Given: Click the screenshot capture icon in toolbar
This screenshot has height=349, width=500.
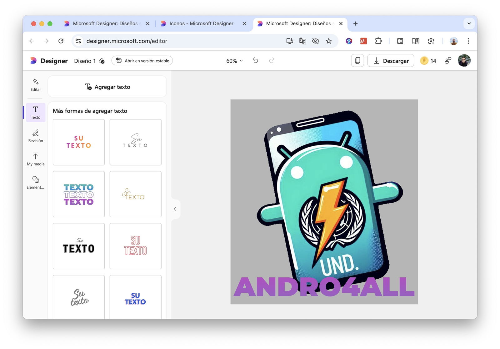Looking at the screenshot, I should click(431, 41).
